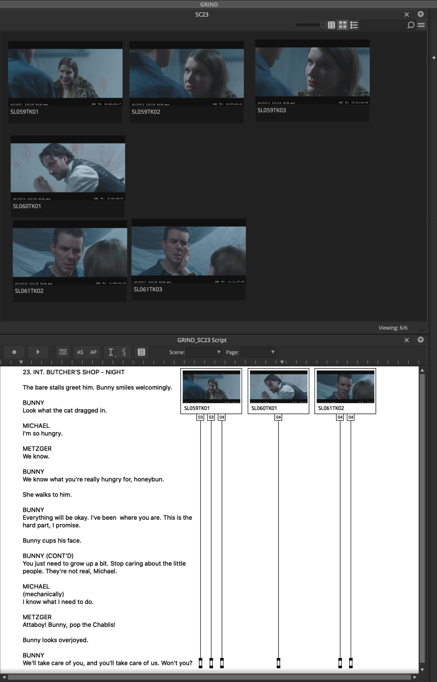Click the AP add page button
This screenshot has width=437, height=682.
coord(93,352)
